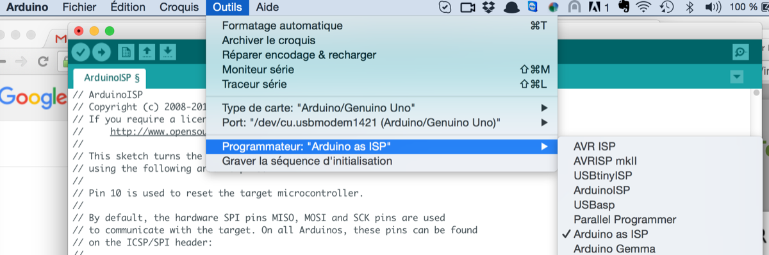Open the Serial Monitor magnifier icon
The image size is (769, 255).
741,53
